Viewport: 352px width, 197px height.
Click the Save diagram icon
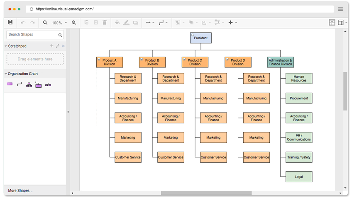10,22
